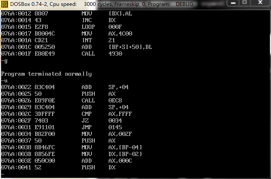271x179 pixels.
Task: Select the 'MOV [BX],AL' line
Action: click(x=66, y=13)
